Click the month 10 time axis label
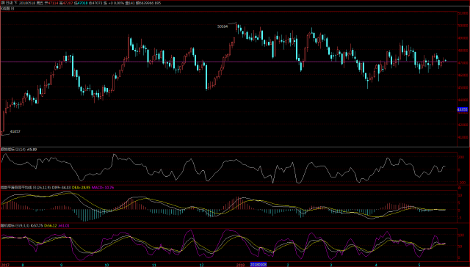Viewport: 470px width, 267px height. click(x=106, y=265)
